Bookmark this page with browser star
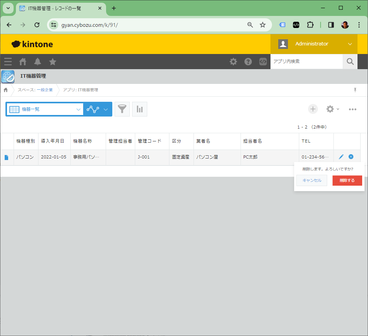Screen dimensions: 368x336 263,25
